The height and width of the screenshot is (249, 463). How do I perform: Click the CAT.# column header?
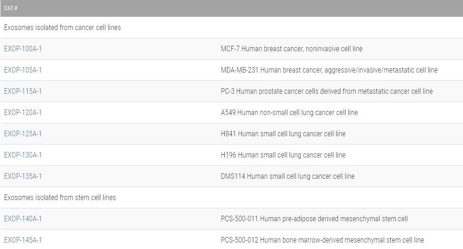11,8
